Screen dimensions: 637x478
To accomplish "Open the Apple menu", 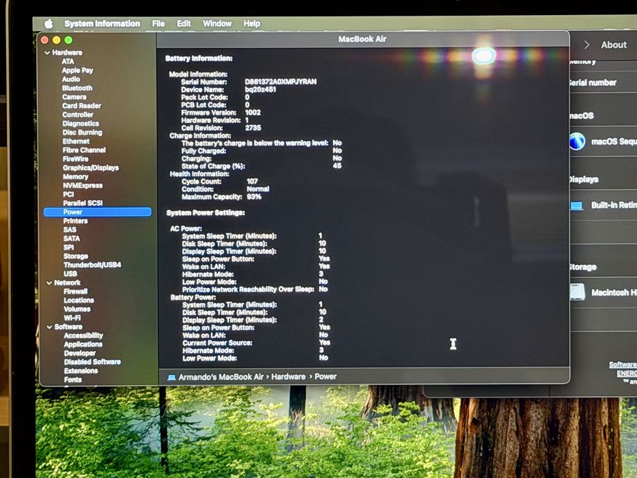I will pyautogui.click(x=48, y=24).
